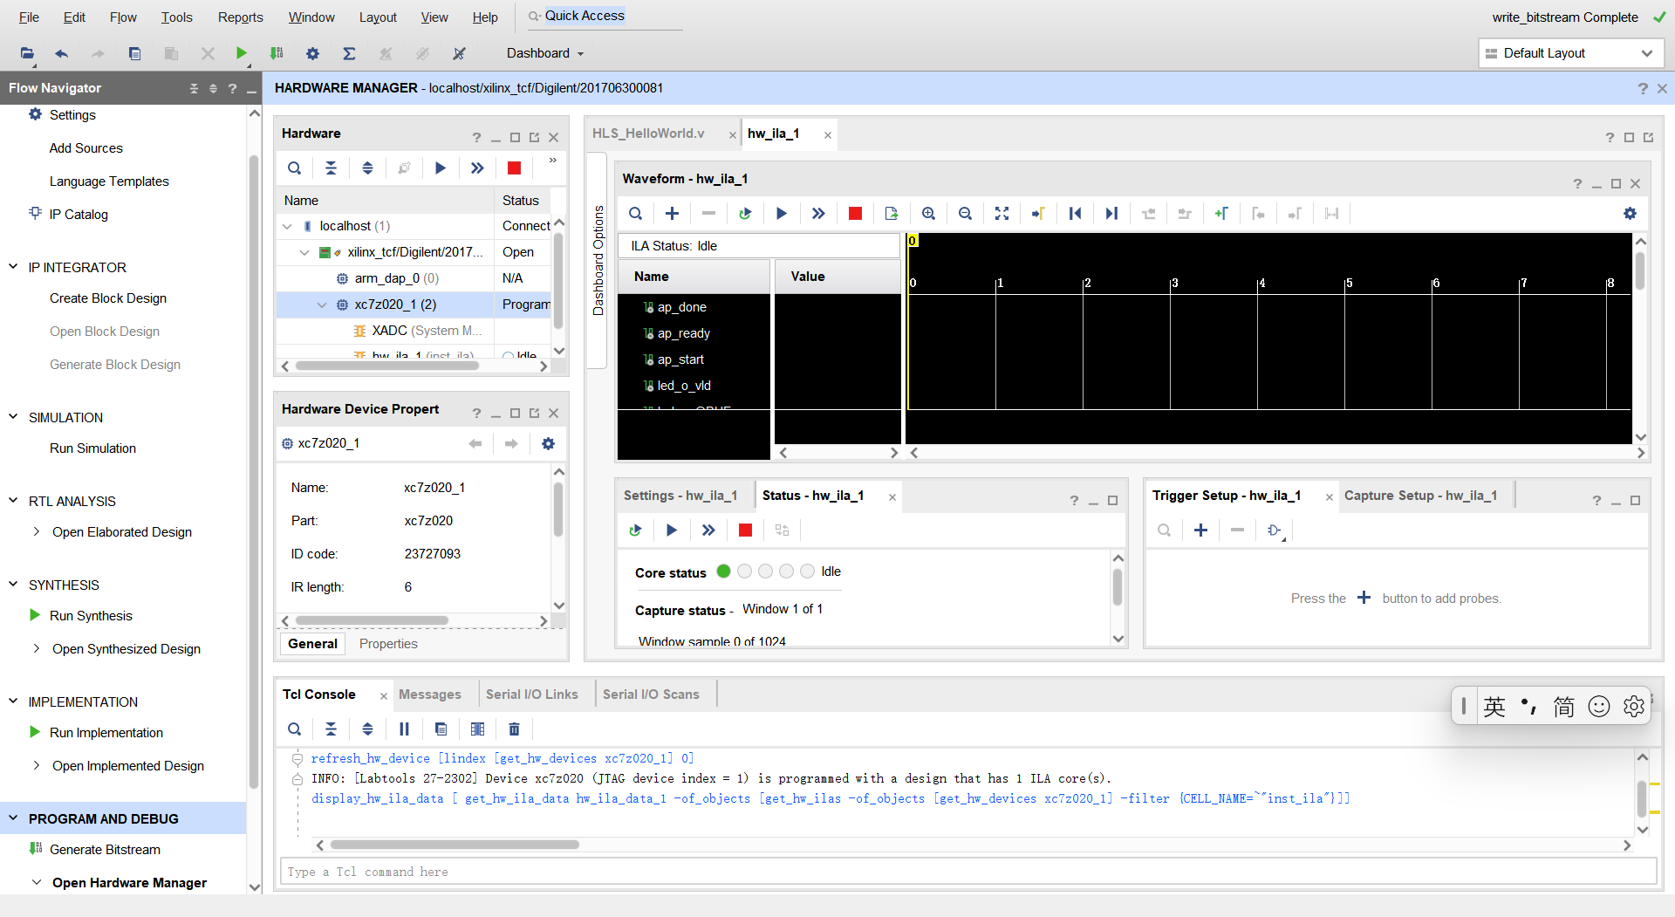Export ILA data from waveform toolbar
Viewport: 1675px width, 917px height.
892,214
